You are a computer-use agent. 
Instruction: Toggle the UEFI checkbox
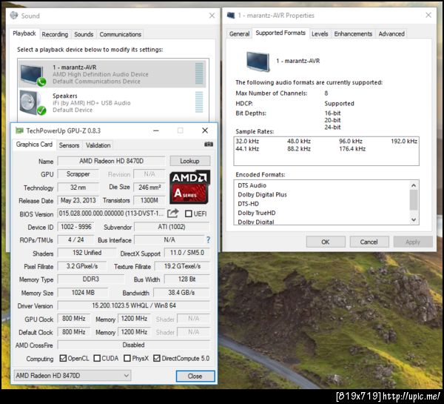pos(188,213)
